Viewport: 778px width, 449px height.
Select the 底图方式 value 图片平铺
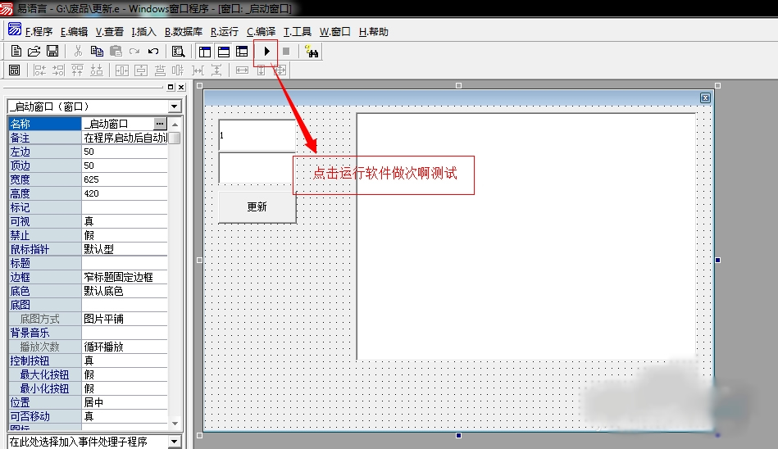click(x=125, y=319)
